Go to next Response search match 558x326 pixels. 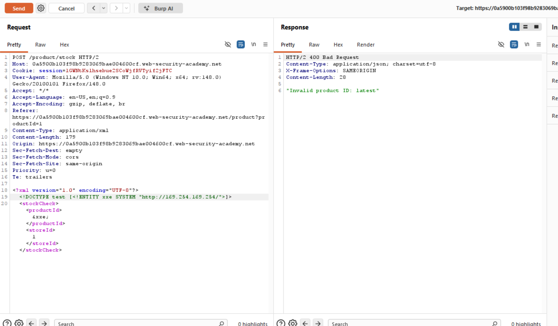coord(318,323)
